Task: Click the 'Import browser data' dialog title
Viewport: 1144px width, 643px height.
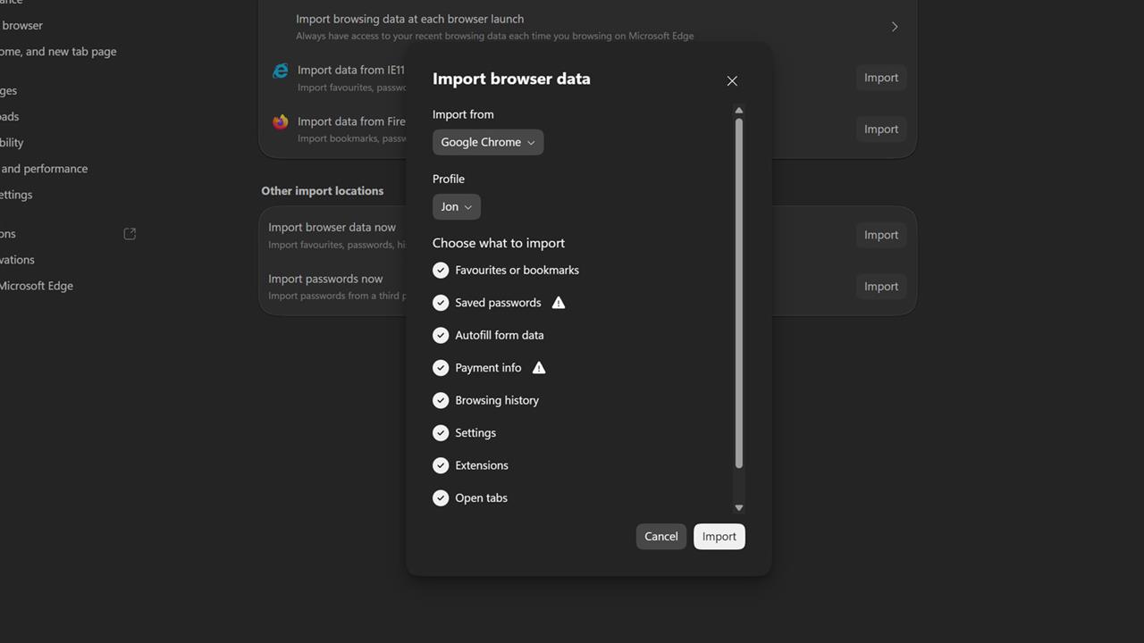Action: (x=511, y=79)
